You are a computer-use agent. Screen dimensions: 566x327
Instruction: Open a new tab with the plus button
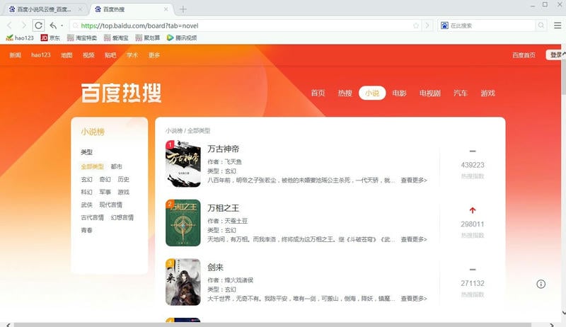click(x=183, y=9)
